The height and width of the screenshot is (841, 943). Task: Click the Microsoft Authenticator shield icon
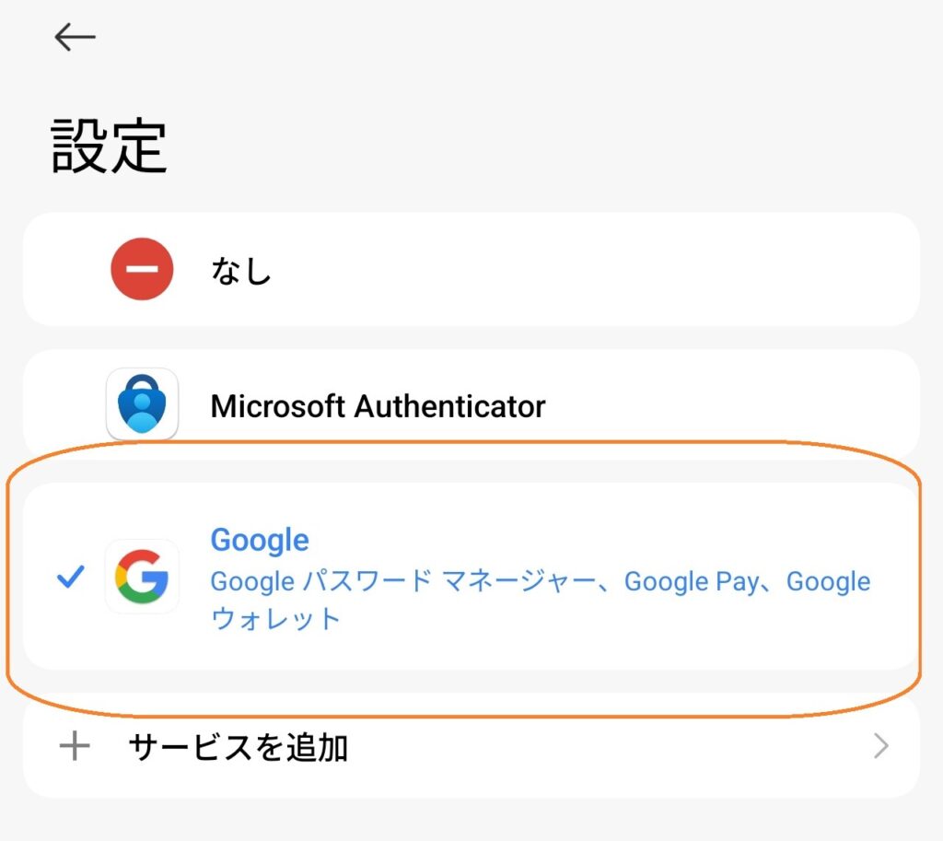pyautogui.click(x=142, y=404)
